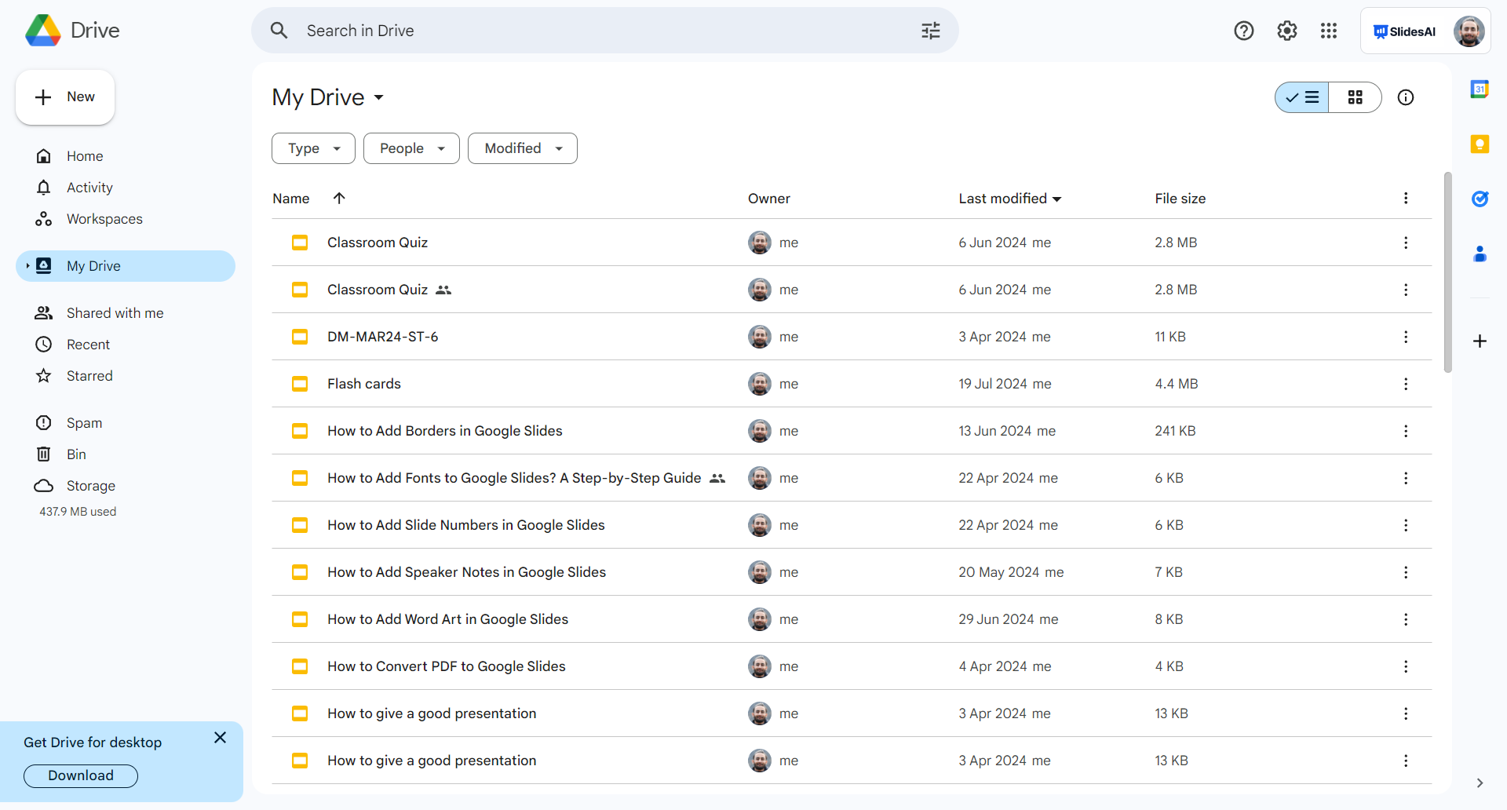Viewport: 1507px width, 810px height.
Task: Open Google Keep side panel icon
Action: coord(1480,144)
